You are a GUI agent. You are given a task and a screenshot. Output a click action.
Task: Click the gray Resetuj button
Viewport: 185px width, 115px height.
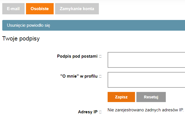(151, 97)
